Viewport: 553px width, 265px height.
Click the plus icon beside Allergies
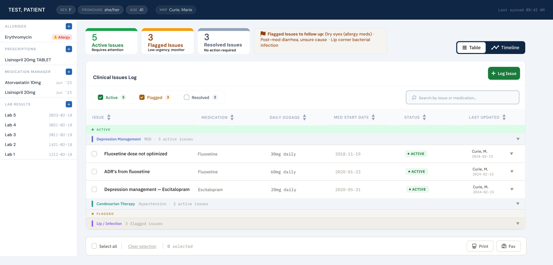tap(69, 26)
